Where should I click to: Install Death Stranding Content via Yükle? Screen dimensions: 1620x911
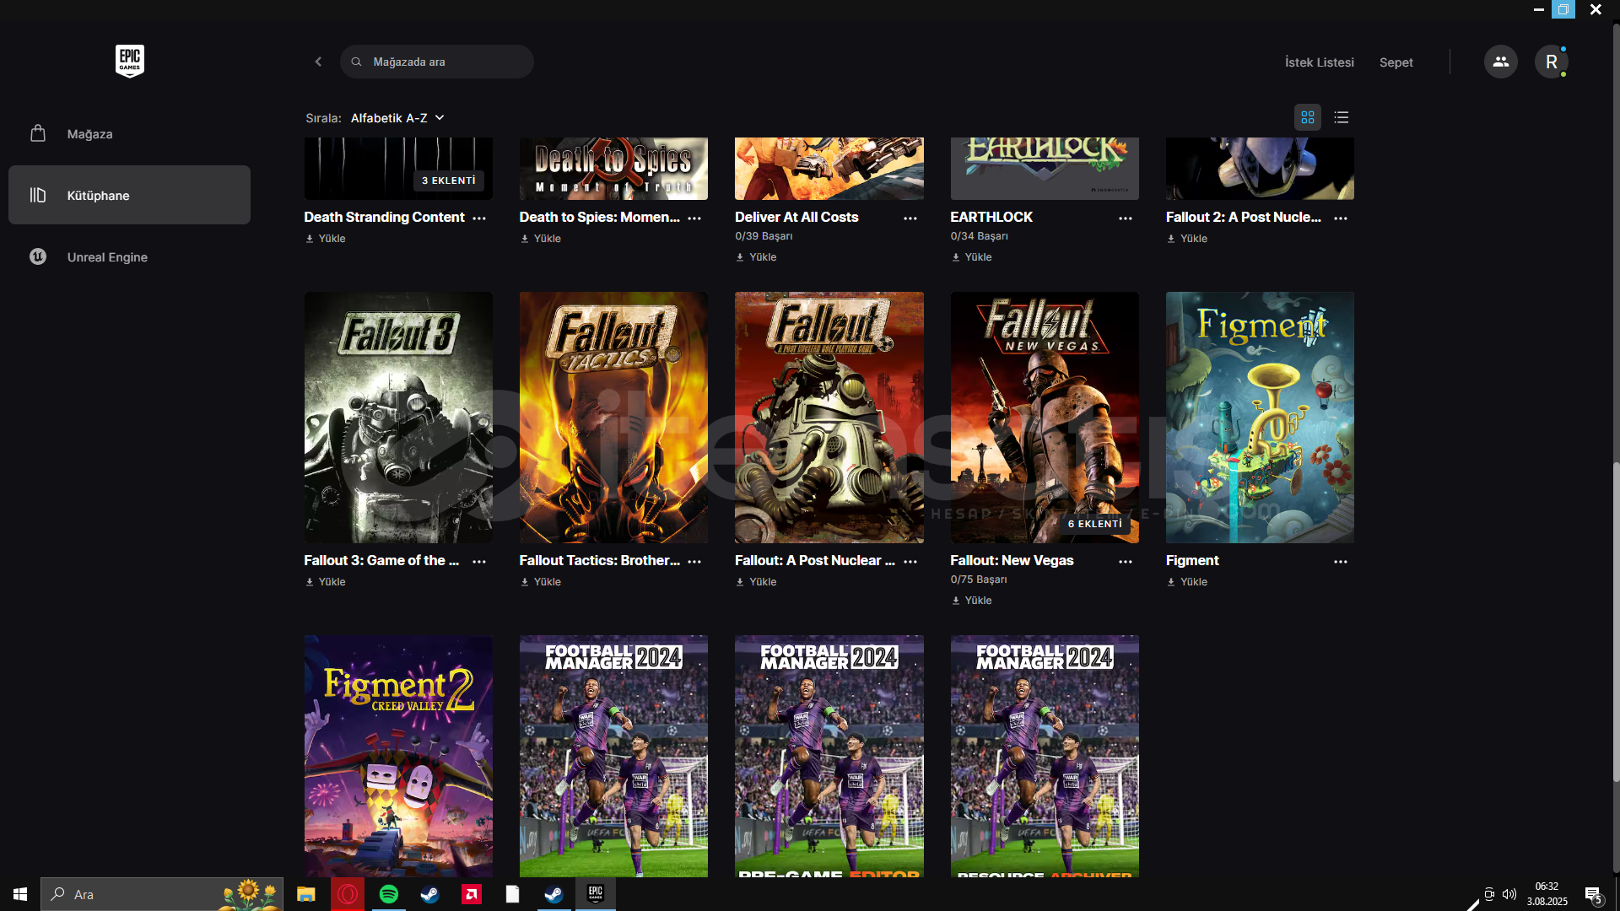coord(326,239)
